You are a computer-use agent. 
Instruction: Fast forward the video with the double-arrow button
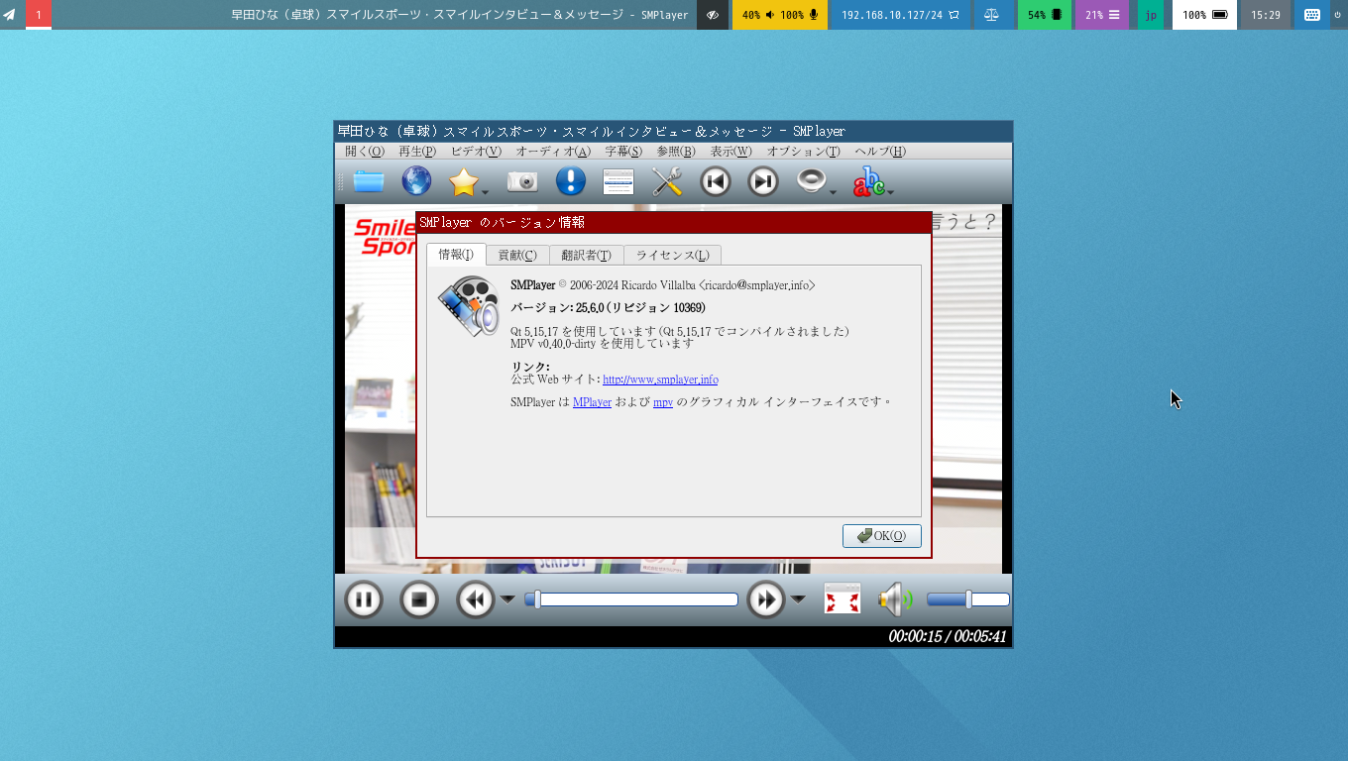click(766, 599)
